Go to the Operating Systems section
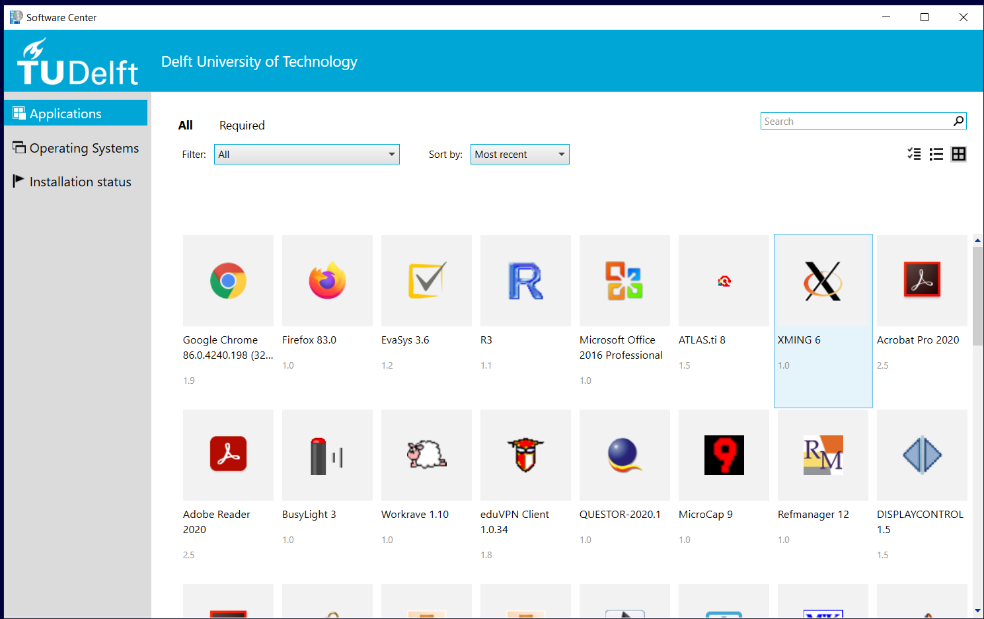Image resolution: width=984 pixels, height=619 pixels. (76, 148)
